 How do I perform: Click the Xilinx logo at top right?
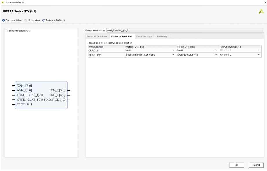point(261,11)
